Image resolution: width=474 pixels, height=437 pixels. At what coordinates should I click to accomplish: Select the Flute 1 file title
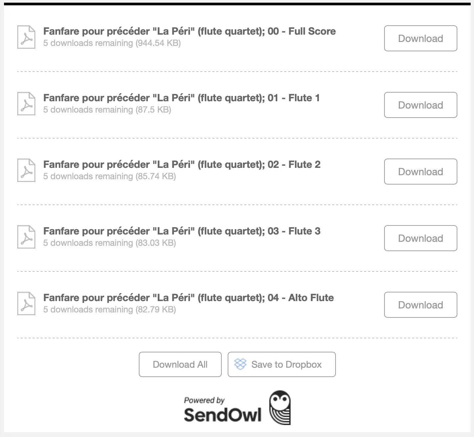[181, 98]
